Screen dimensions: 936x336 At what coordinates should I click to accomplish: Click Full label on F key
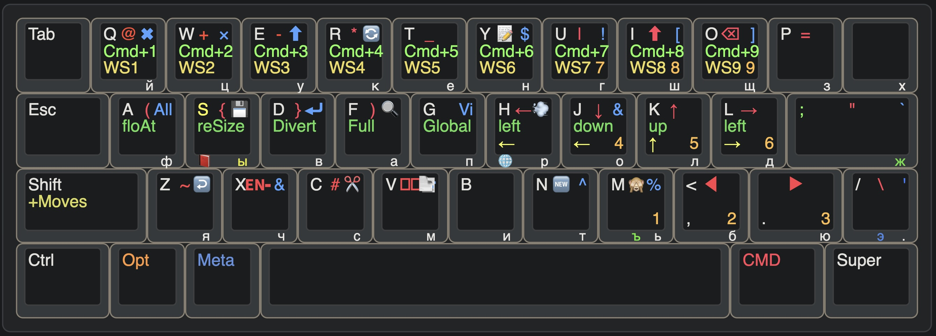pyautogui.click(x=361, y=126)
